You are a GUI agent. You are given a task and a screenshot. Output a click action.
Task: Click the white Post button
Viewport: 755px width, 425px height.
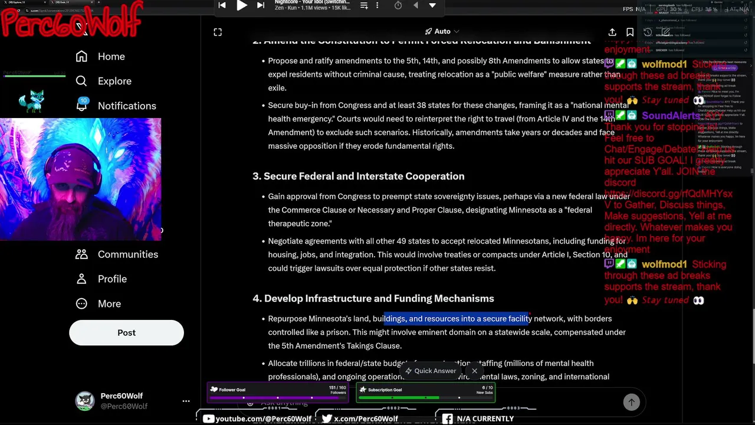[x=126, y=332]
